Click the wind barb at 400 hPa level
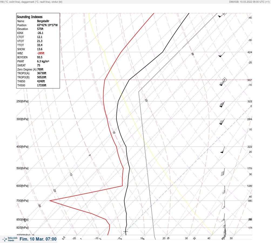This screenshot has width=271, height=243. tap(223, 150)
